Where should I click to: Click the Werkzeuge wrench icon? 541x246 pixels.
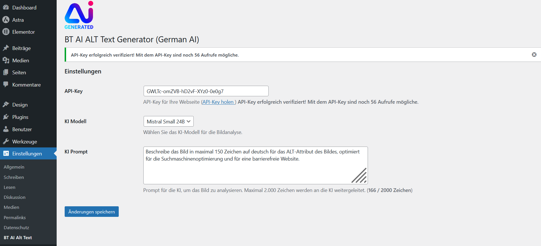[x=6, y=141]
